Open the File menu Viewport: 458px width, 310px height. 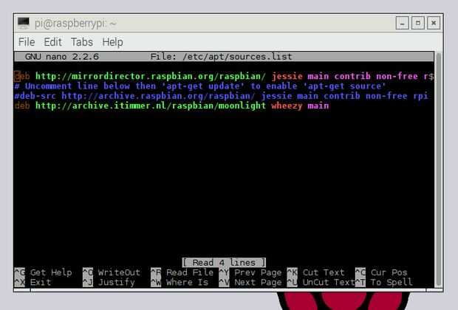click(x=27, y=42)
